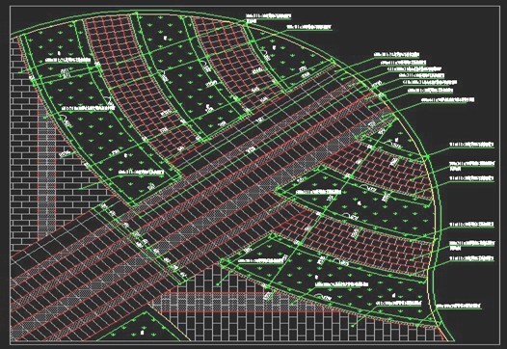Select the annotation label inside the right grass wedge
507x349 pixels.
(x=318, y=192)
